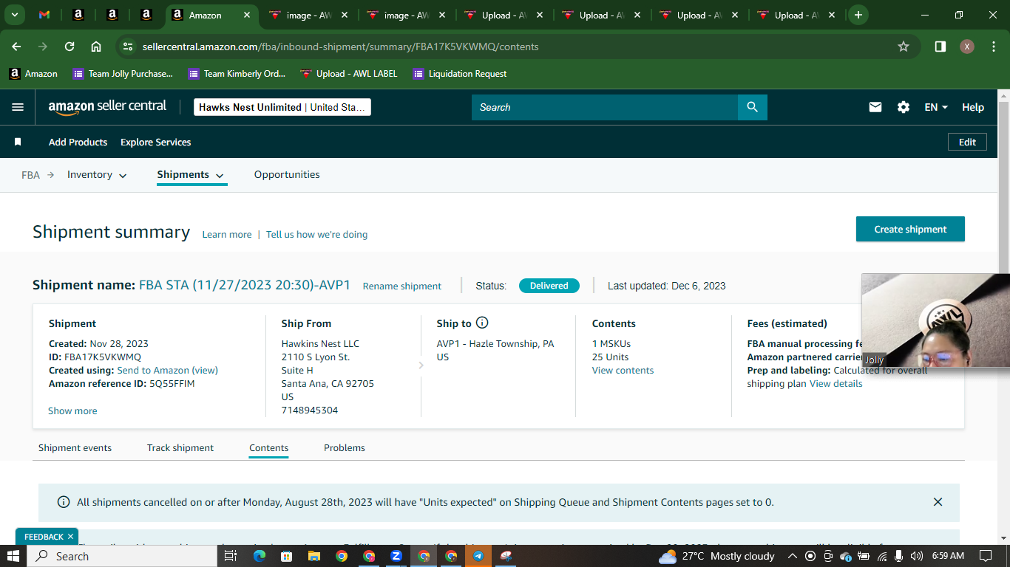Open the Chrome profile avatar
1010x567 pixels.
[967, 47]
